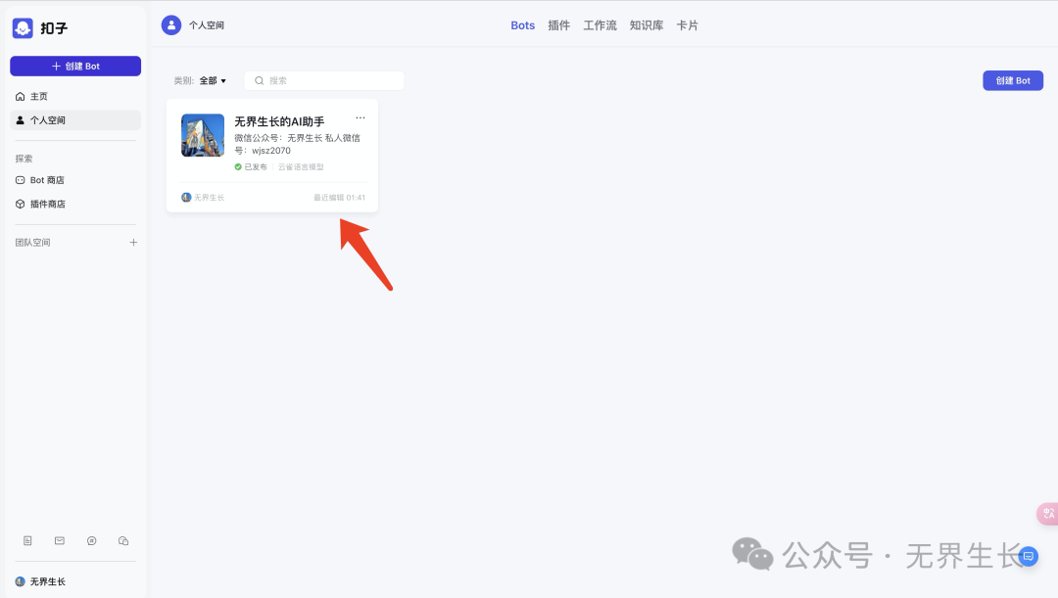Open the 类别 全部 dropdown
The height and width of the screenshot is (598, 1058).
point(213,81)
